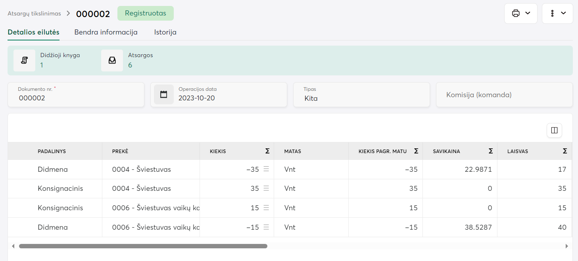Viewport: 578px width, 261px height.
Task: Click the Atsargos inbox icon
Action: point(112,60)
